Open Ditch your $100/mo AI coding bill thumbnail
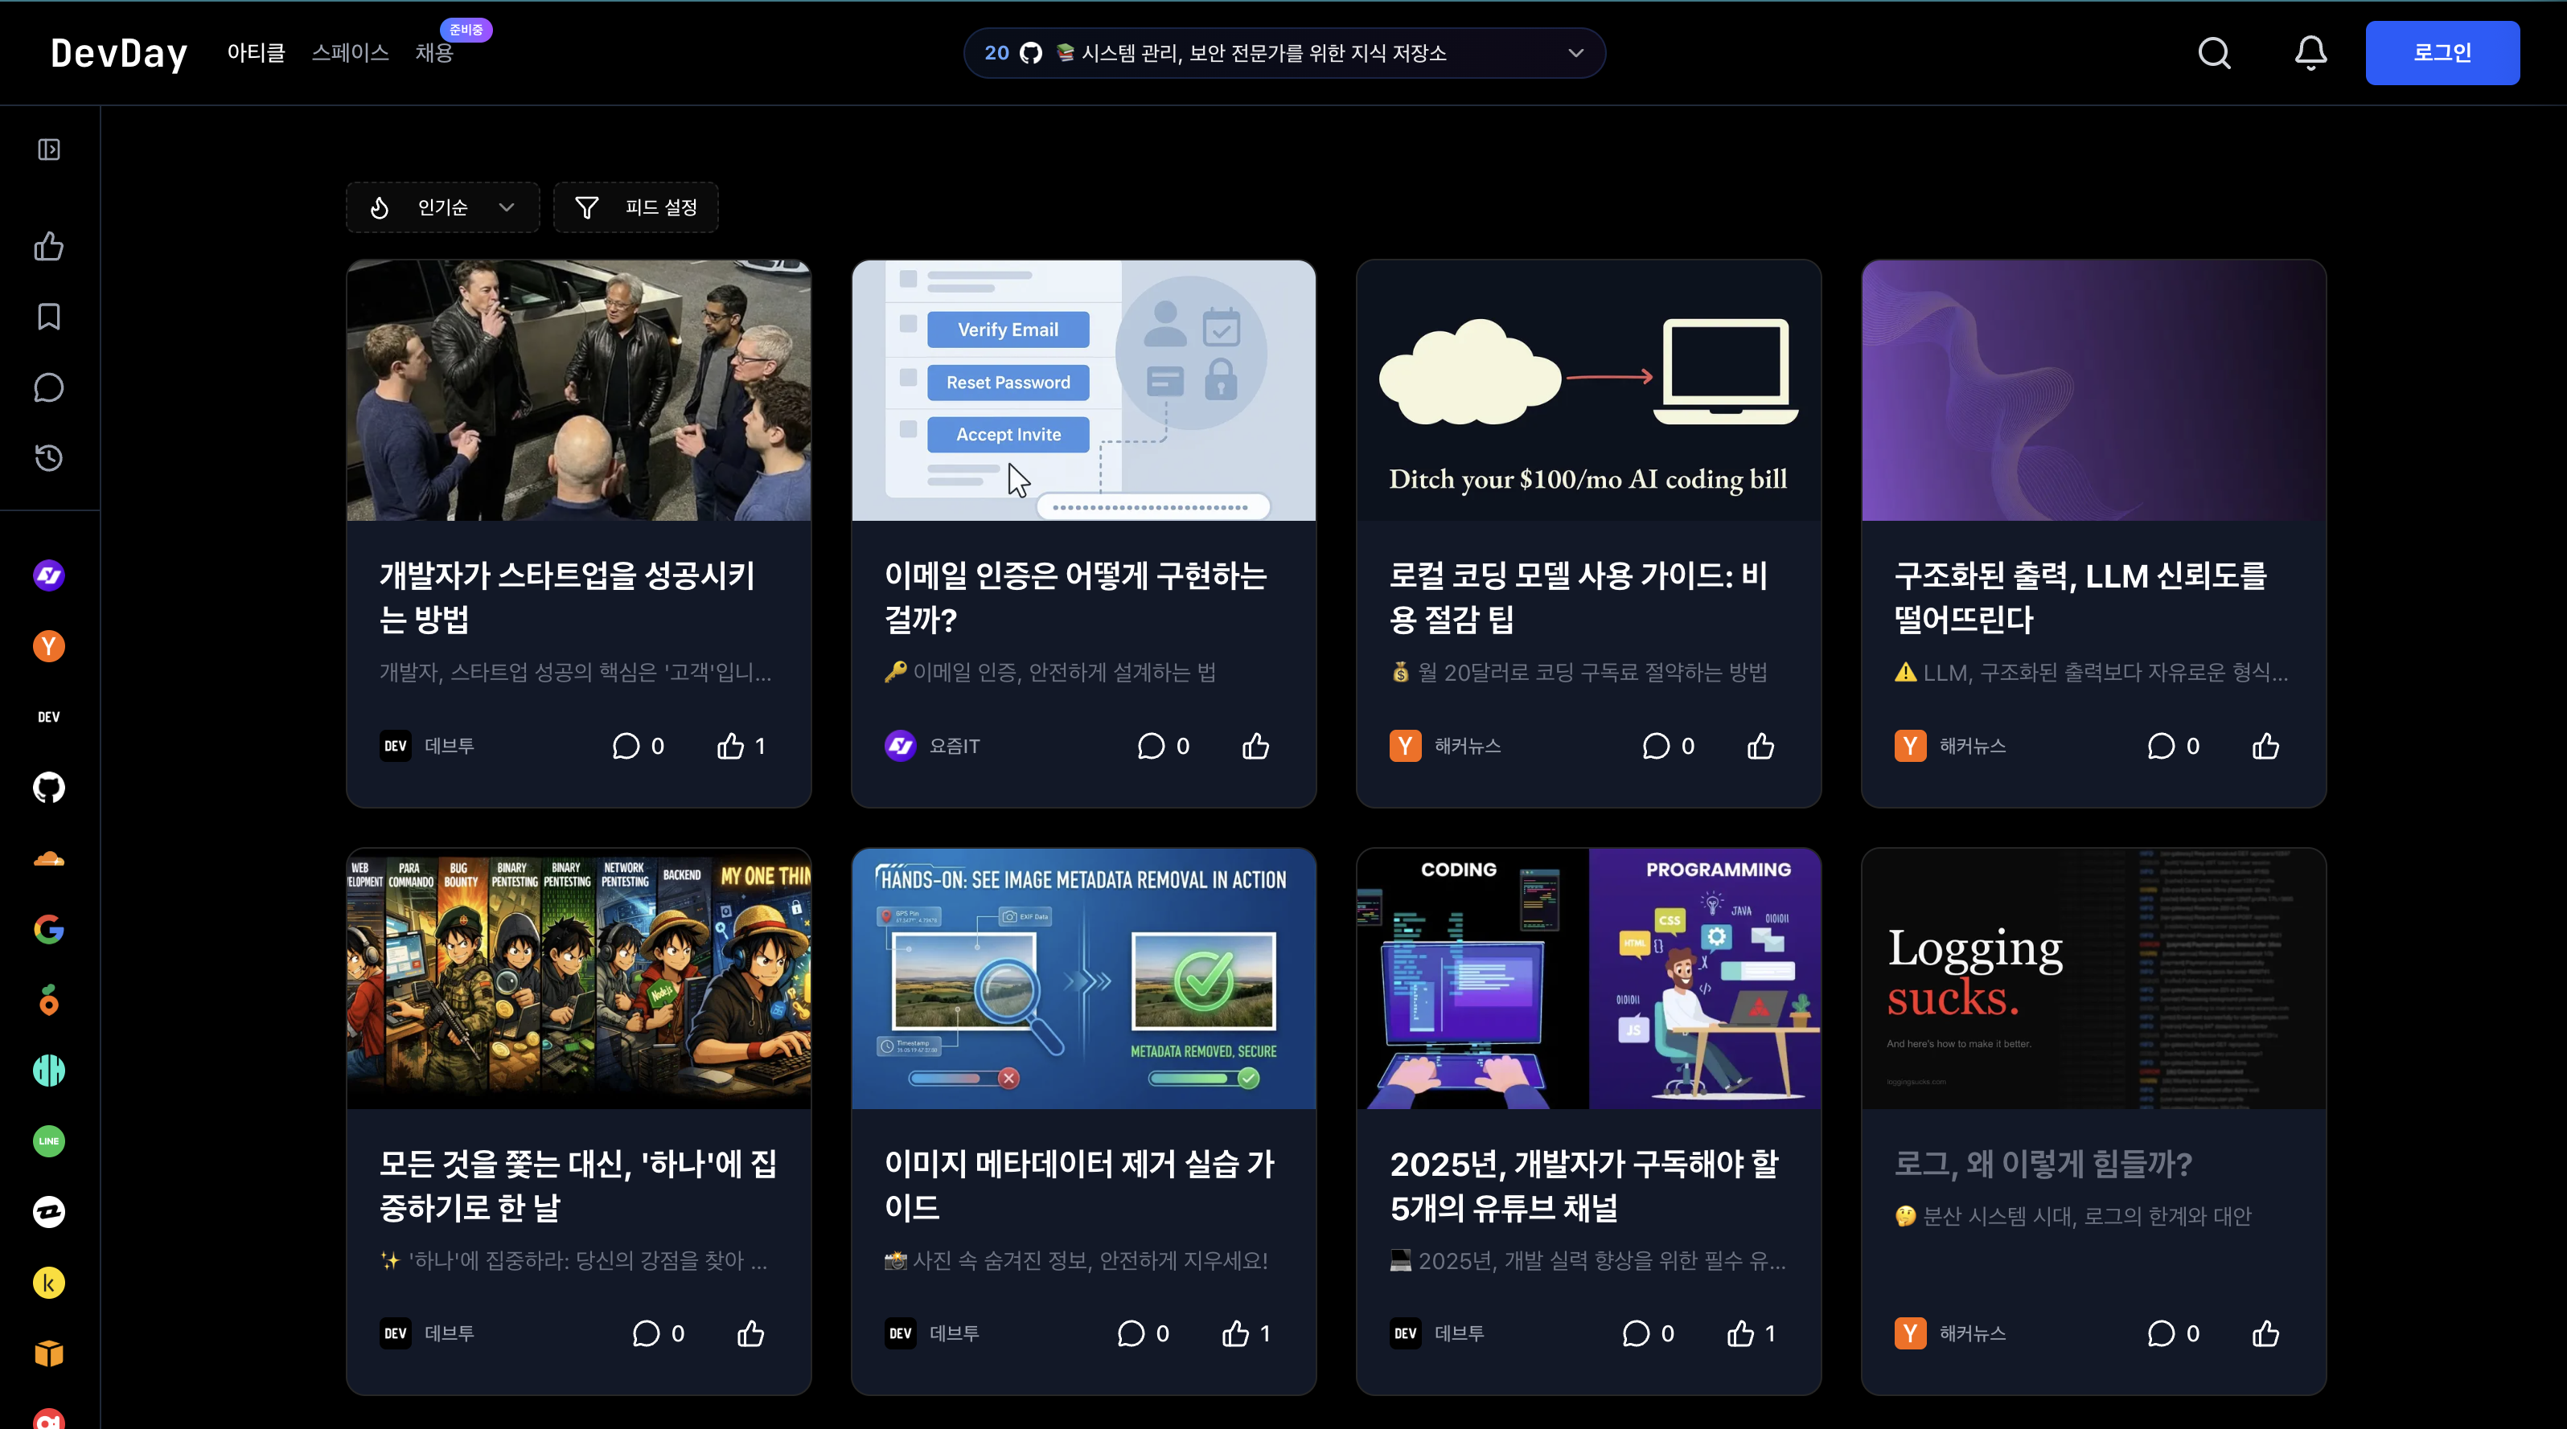The image size is (2567, 1429). tap(1588, 391)
